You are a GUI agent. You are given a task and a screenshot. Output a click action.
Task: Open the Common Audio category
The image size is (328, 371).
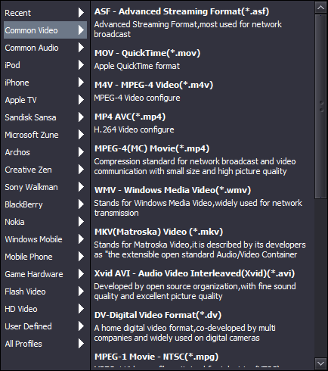point(45,48)
